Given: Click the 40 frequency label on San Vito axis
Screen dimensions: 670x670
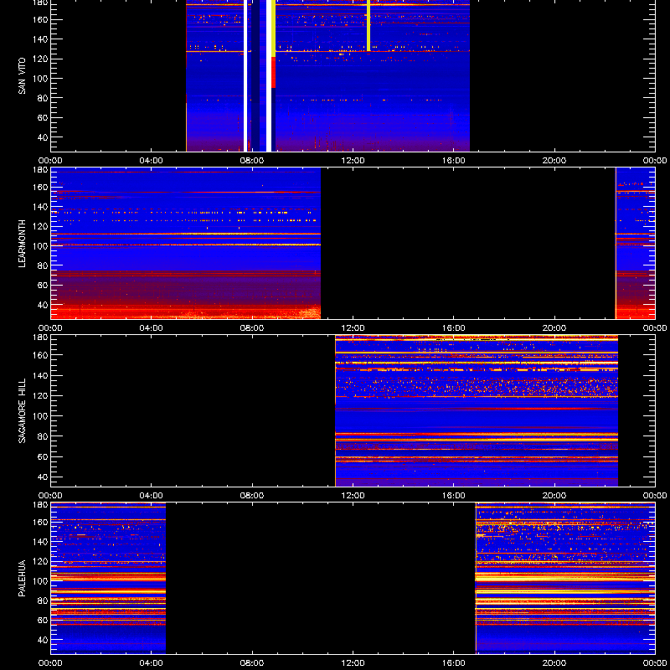Looking at the screenshot, I should (x=43, y=137).
